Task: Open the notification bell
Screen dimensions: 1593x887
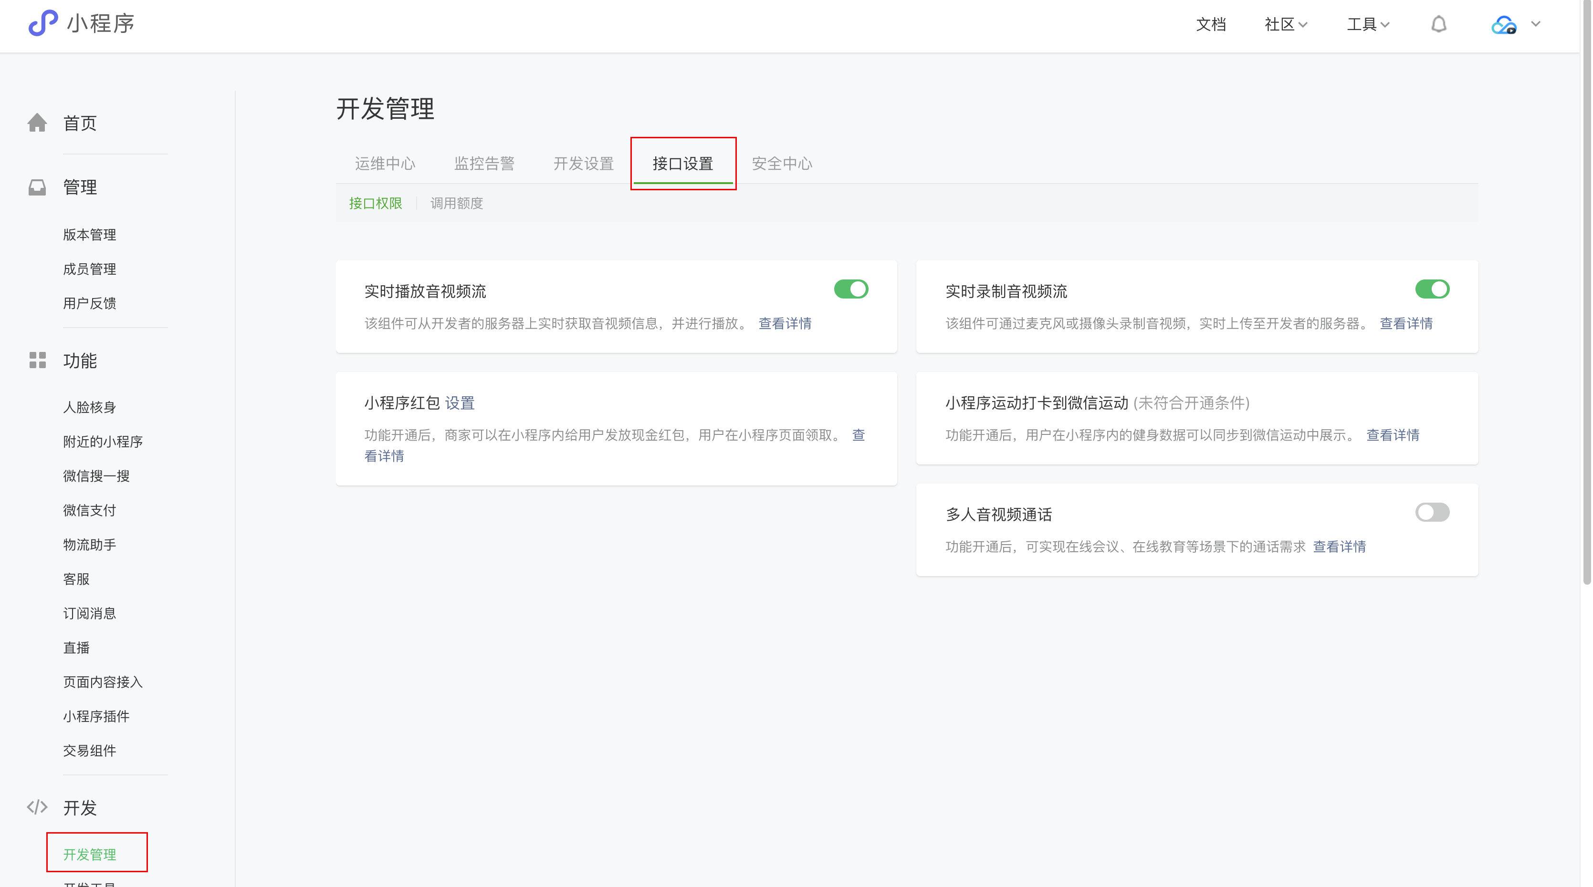Action: point(1438,24)
